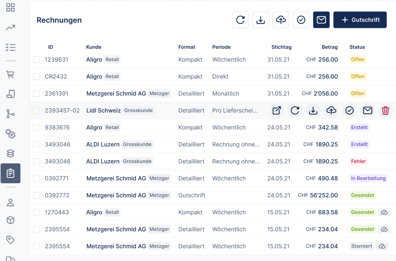Image resolution: width=396 pixels, height=261 pixels.
Task: Sort invoices by Stichtag column header
Action: pos(281,47)
